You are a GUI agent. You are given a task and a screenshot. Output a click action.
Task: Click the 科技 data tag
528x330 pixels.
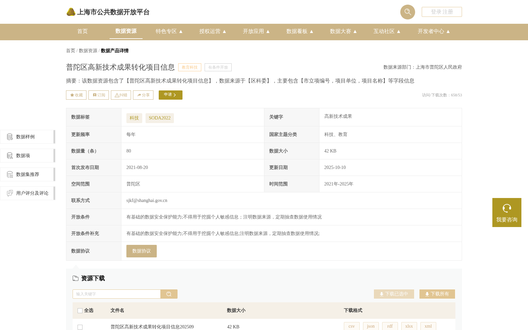134,118
